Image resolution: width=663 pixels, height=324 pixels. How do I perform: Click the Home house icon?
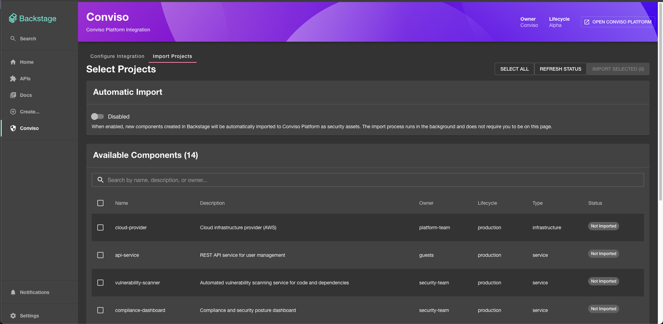click(13, 62)
